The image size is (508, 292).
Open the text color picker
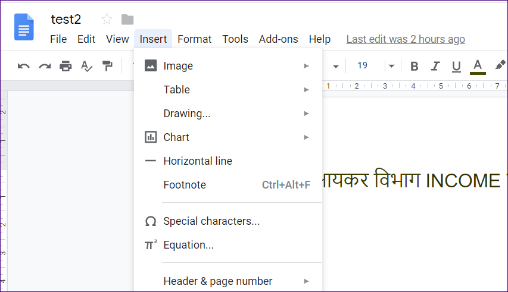coord(478,67)
